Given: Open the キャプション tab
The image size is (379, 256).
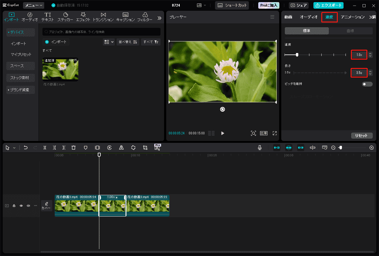Looking at the screenshot, I should tap(125, 17).
